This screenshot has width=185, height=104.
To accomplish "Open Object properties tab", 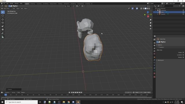I will (x=154, y=57).
